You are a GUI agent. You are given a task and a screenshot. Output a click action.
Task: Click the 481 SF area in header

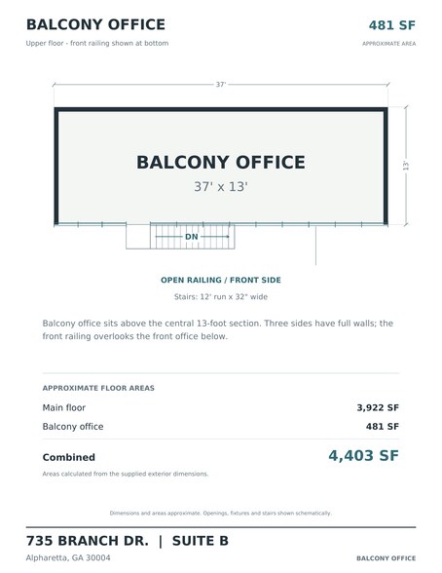tap(392, 25)
